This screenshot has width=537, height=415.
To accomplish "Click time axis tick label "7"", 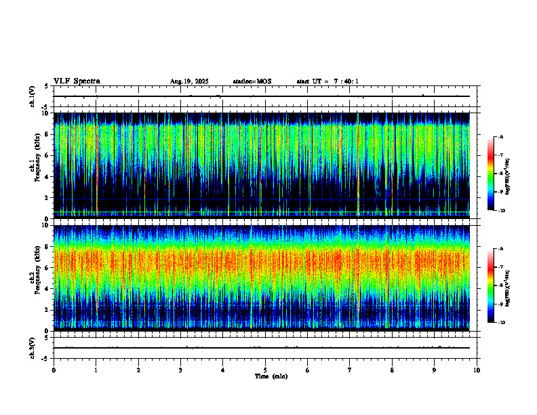I will [350, 370].
